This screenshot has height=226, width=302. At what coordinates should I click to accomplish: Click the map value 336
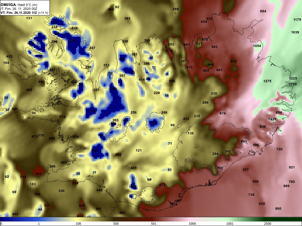click(x=125, y=41)
